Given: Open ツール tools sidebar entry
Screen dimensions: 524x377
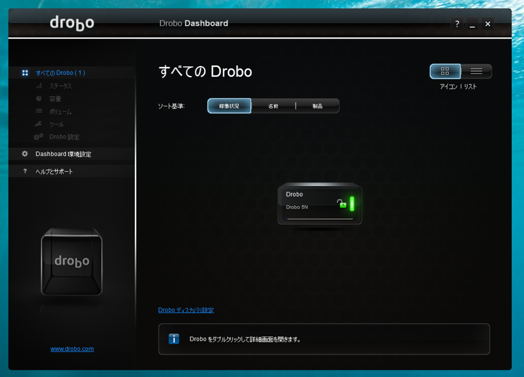Looking at the screenshot, I should point(56,124).
